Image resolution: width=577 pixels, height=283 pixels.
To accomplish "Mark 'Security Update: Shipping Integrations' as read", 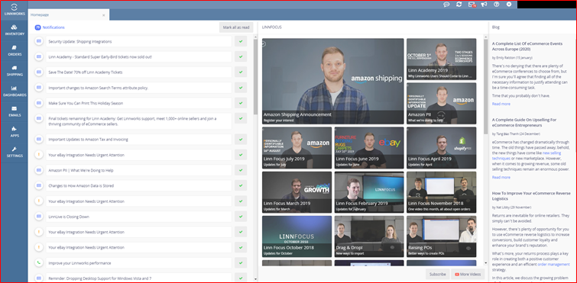I will (241, 41).
